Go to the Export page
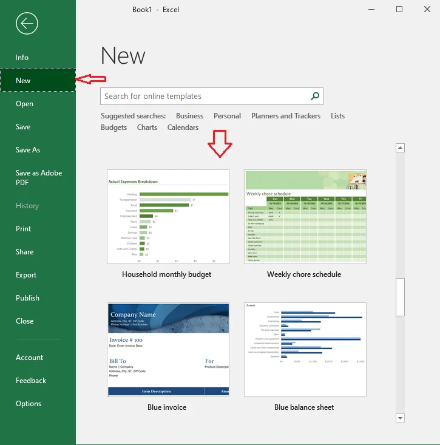This screenshot has width=440, height=445. click(38, 275)
